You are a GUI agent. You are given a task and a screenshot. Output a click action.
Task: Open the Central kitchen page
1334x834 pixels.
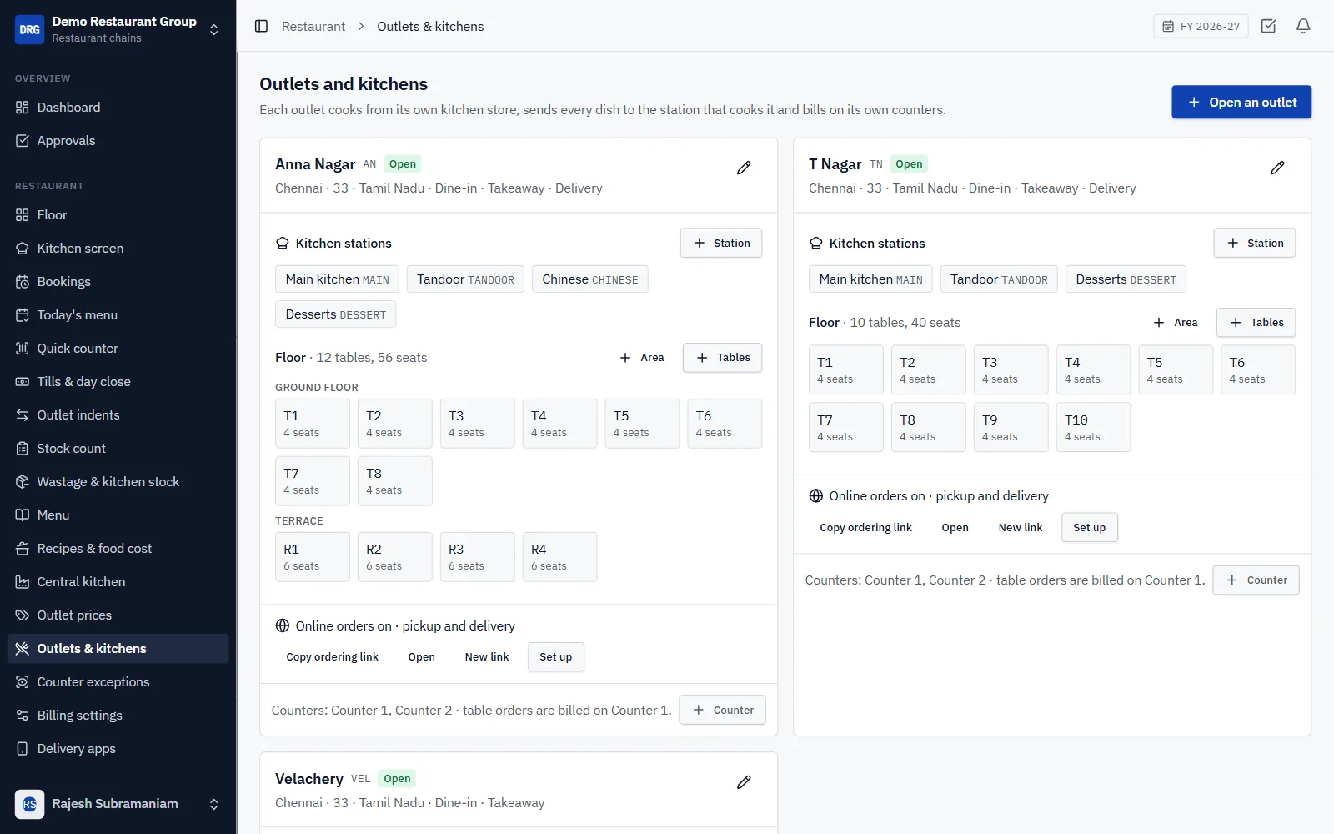(x=118, y=582)
